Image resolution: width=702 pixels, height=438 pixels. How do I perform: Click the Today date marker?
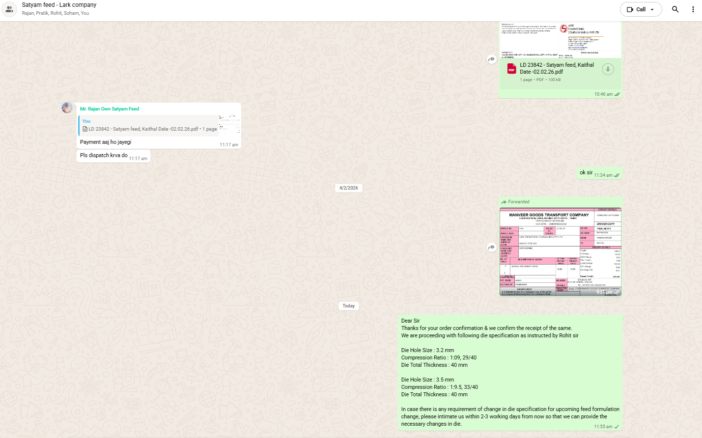(x=348, y=306)
